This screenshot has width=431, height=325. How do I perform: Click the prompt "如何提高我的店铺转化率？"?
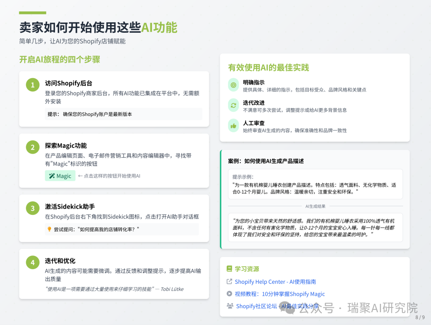pos(108,229)
